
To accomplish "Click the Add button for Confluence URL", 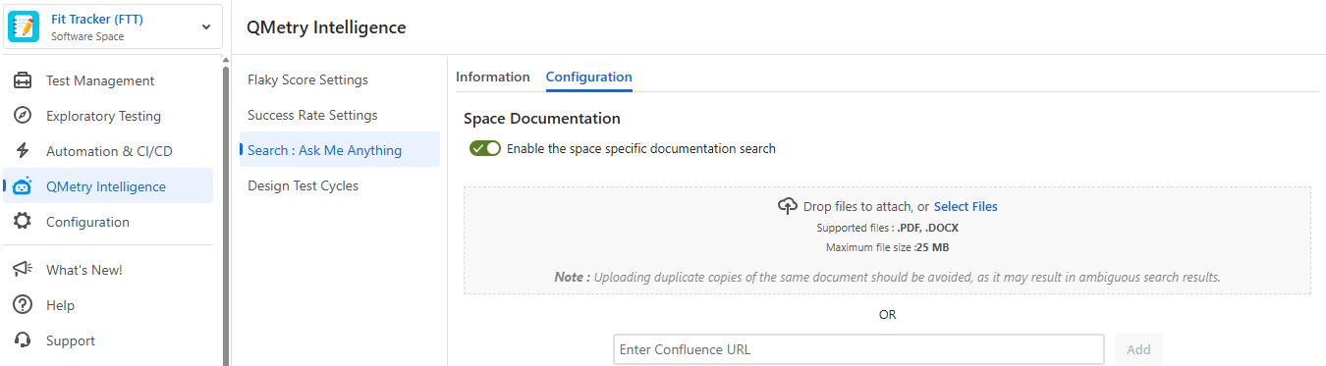I will 1138,349.
